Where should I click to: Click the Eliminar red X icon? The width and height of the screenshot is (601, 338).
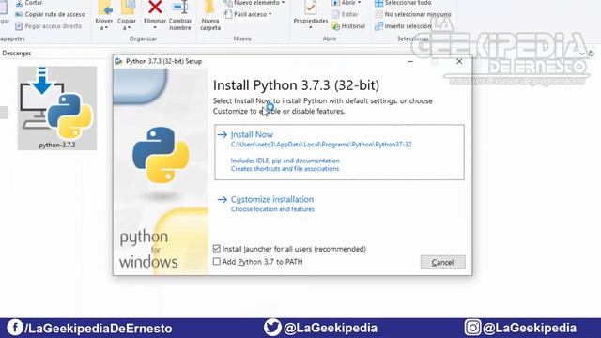[x=155, y=7]
